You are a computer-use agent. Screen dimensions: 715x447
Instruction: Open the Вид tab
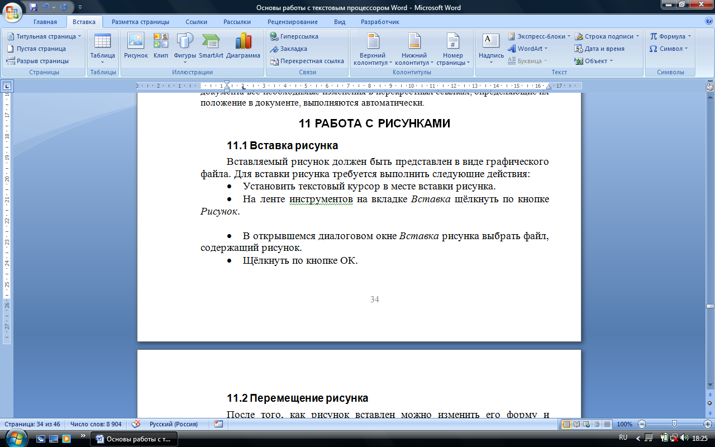coord(340,22)
